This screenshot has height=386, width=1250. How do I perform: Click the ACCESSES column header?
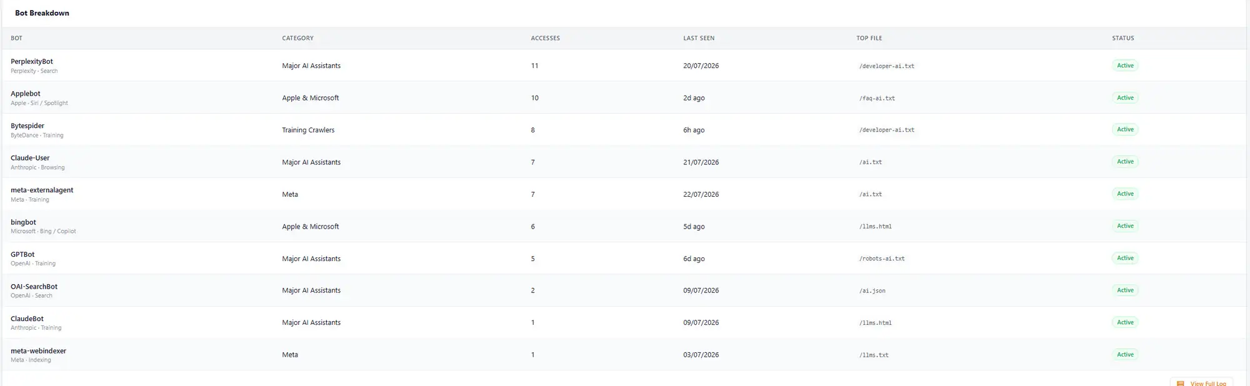coord(545,38)
